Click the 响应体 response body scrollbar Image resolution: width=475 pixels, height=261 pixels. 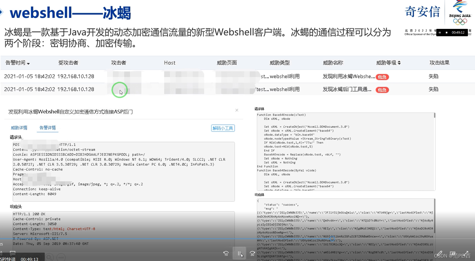(434, 216)
